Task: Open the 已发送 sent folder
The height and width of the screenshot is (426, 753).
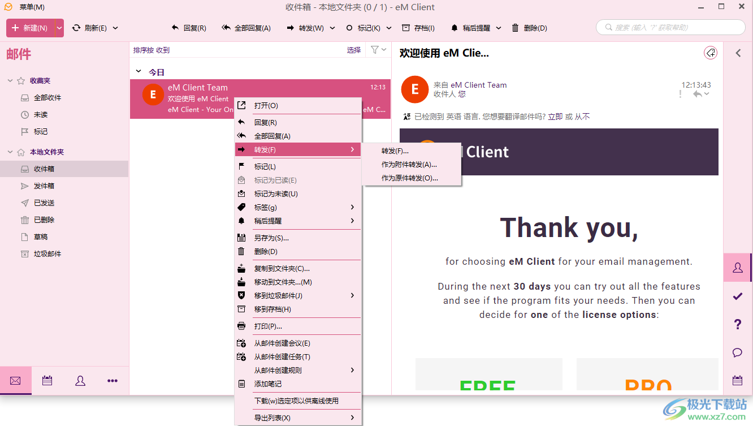Action: tap(44, 203)
